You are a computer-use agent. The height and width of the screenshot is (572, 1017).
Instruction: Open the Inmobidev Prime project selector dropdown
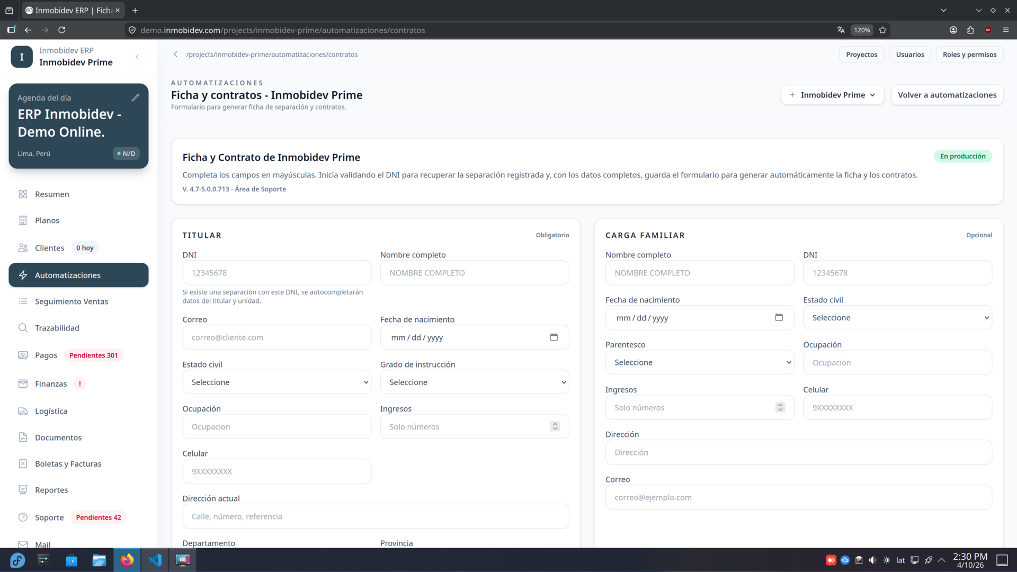832,95
